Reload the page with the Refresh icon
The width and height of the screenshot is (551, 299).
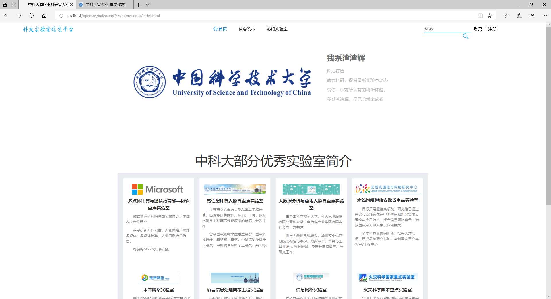coord(32,16)
